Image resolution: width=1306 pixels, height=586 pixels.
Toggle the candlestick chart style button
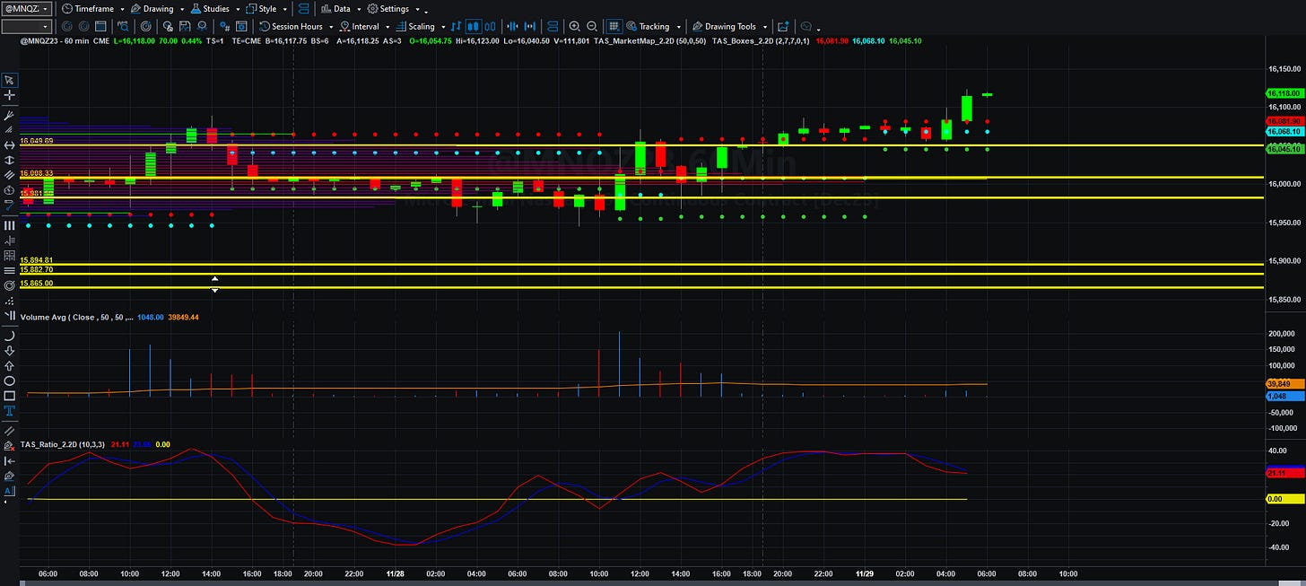pos(475,26)
